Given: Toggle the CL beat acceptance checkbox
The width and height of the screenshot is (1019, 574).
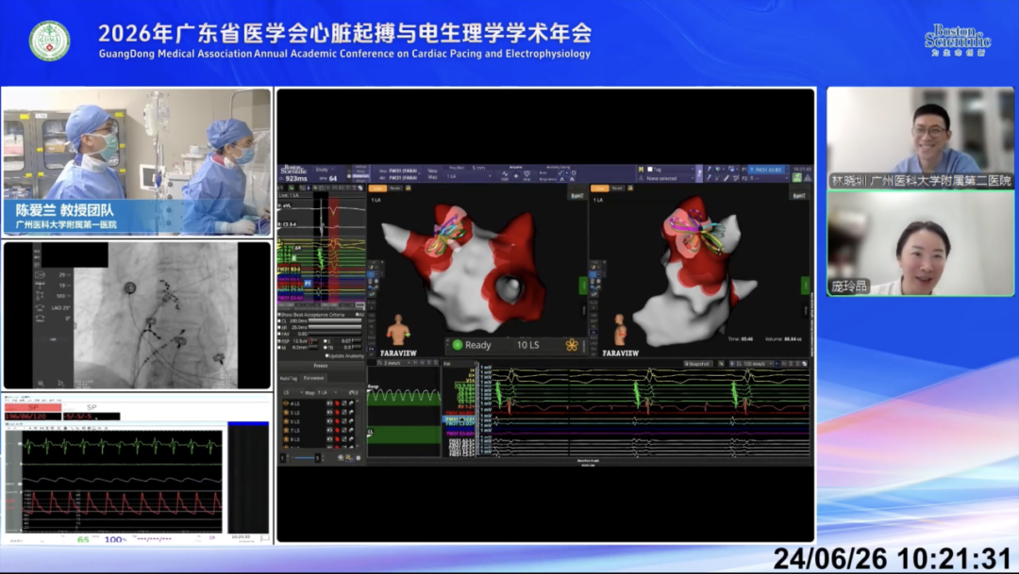Looking at the screenshot, I should 280,320.
